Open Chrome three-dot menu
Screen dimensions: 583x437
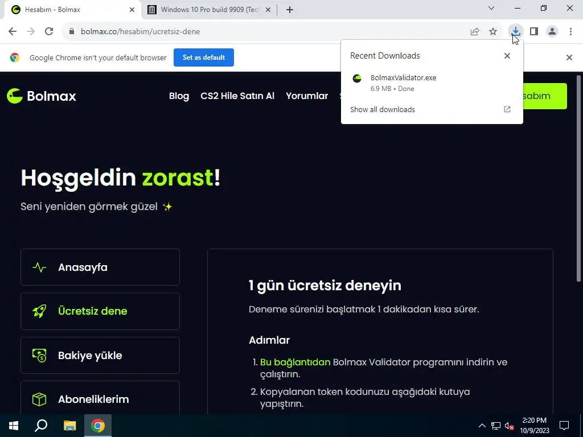point(570,32)
